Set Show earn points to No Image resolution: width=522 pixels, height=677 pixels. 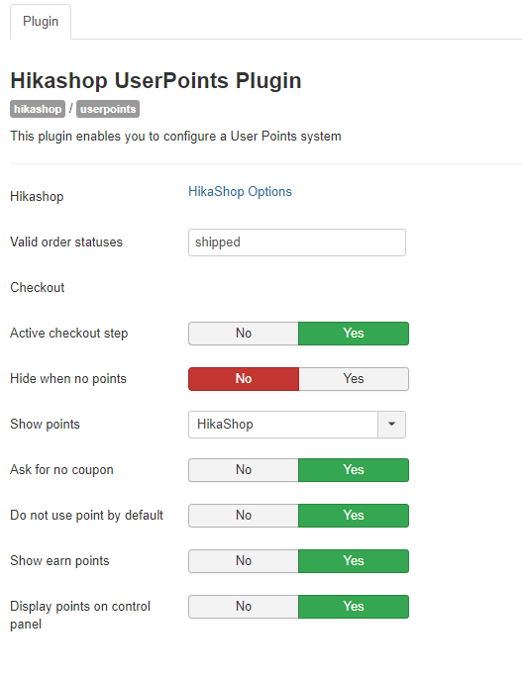pyautogui.click(x=244, y=561)
